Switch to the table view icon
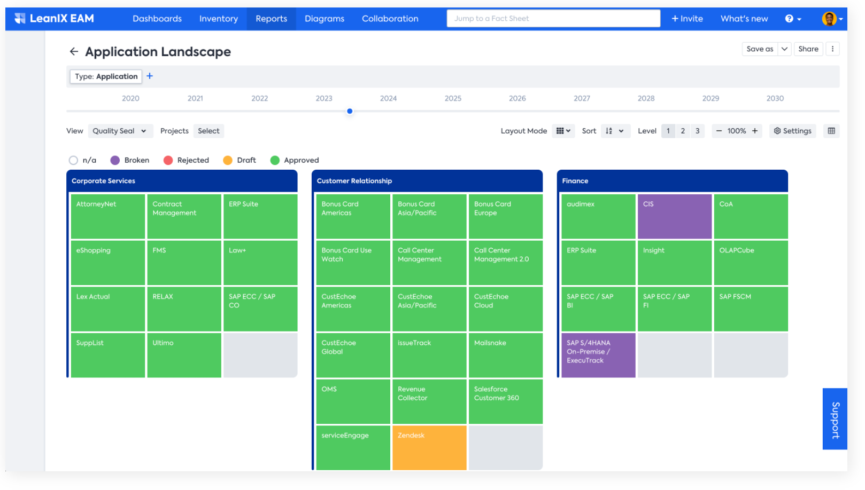The width and height of the screenshot is (865, 490). [831, 131]
